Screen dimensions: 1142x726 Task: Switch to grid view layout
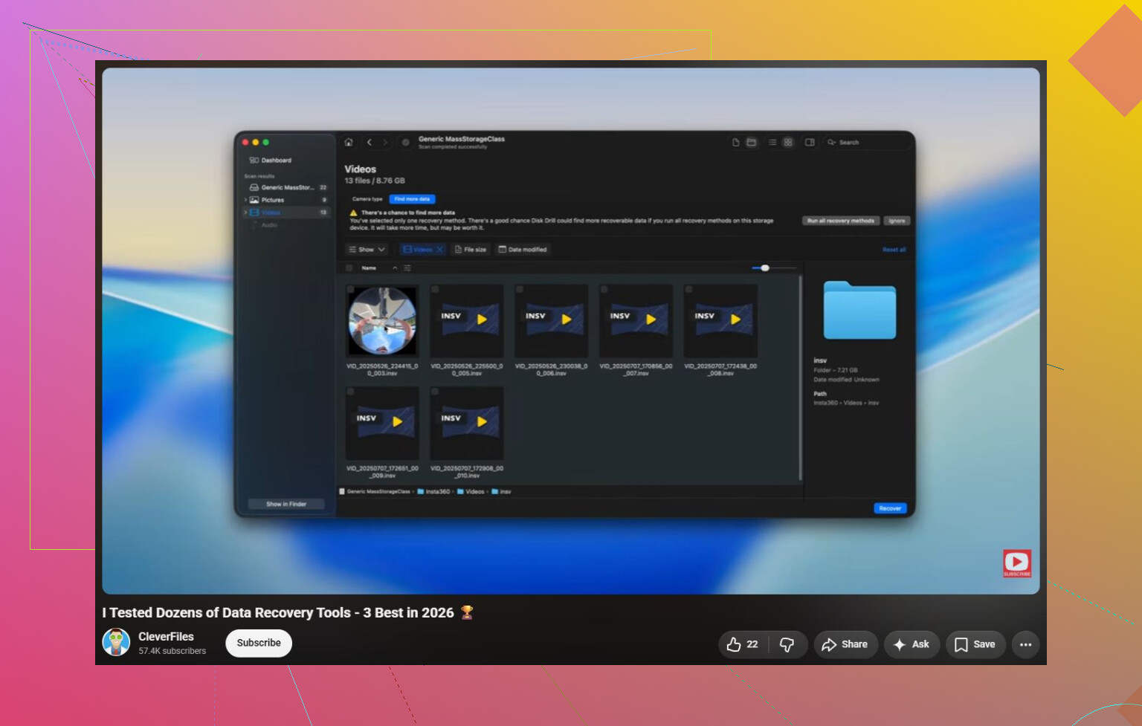click(x=788, y=142)
